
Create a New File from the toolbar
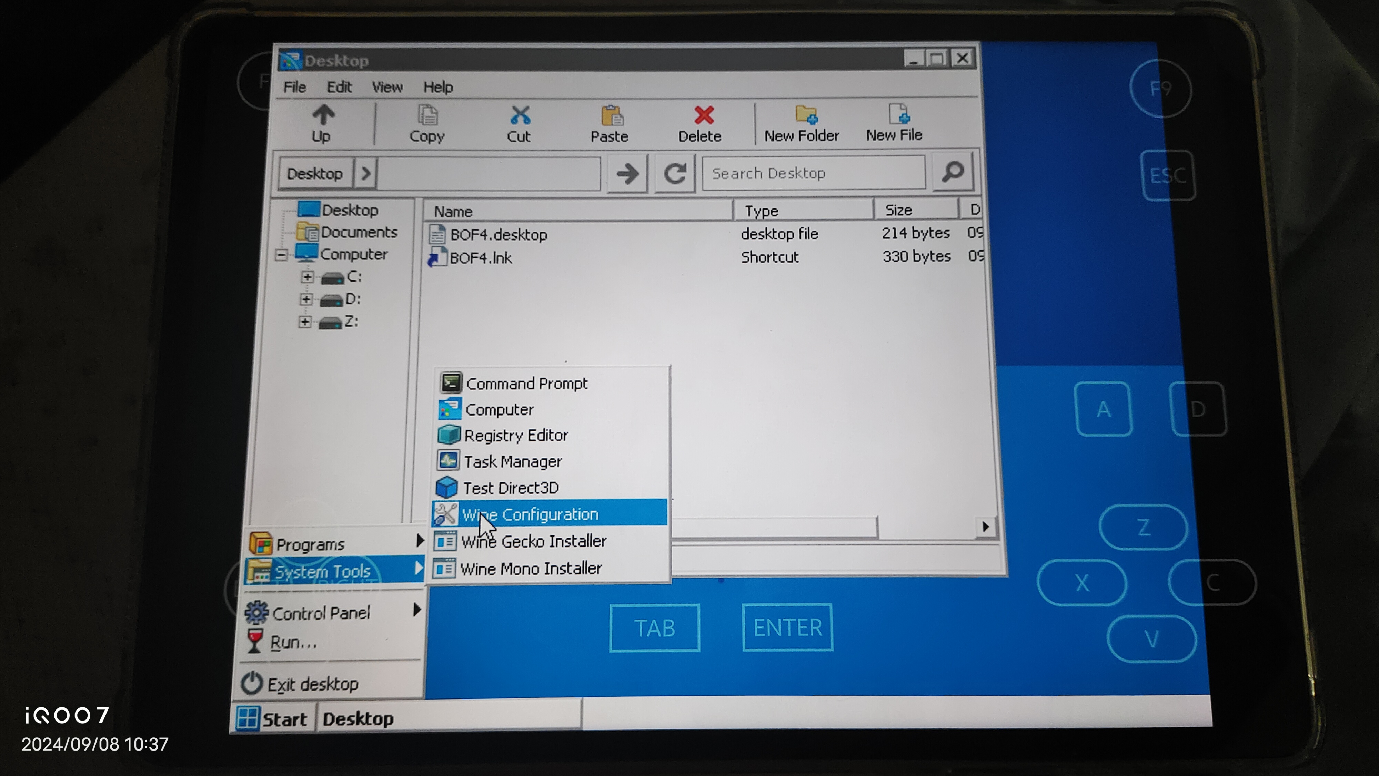tap(895, 123)
